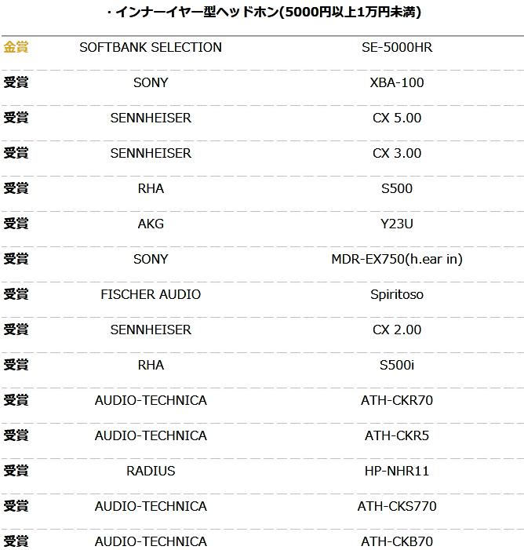Select the CX 2.00 model entry

(397, 330)
